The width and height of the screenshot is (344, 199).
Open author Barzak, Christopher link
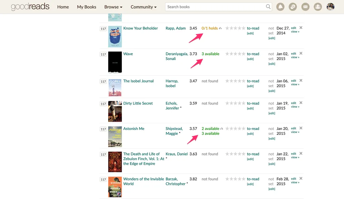pyautogui.click(x=175, y=181)
